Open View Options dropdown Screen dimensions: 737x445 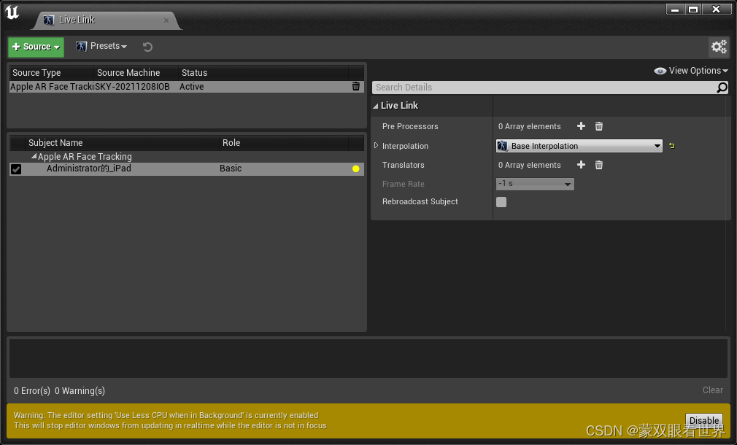(x=691, y=71)
